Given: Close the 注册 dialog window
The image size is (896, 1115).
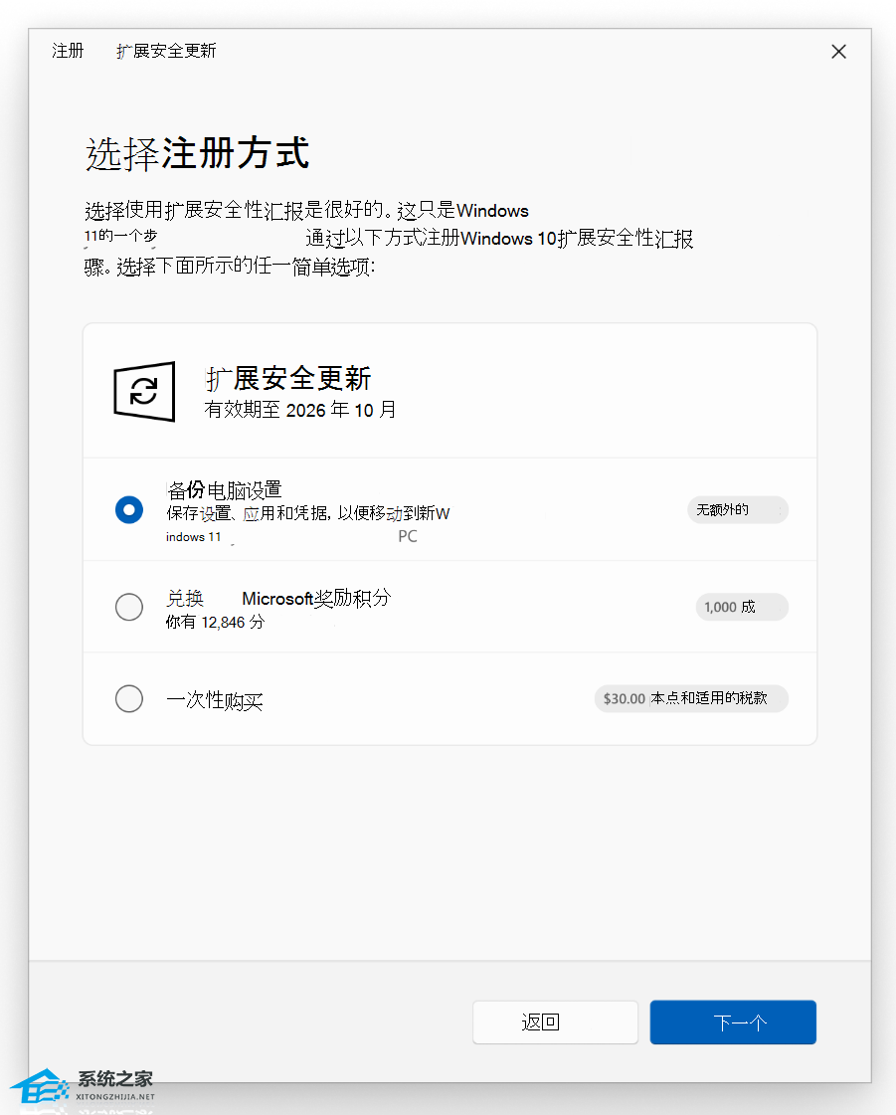Looking at the screenshot, I should (839, 51).
